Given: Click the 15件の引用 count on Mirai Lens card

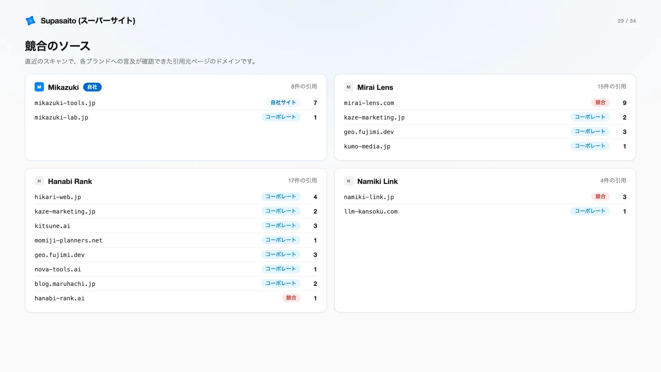Looking at the screenshot, I should pos(612,86).
